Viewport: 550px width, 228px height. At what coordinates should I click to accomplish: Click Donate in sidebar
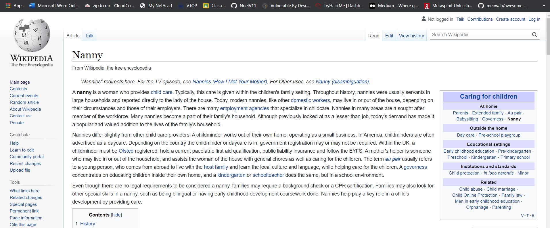point(17,123)
